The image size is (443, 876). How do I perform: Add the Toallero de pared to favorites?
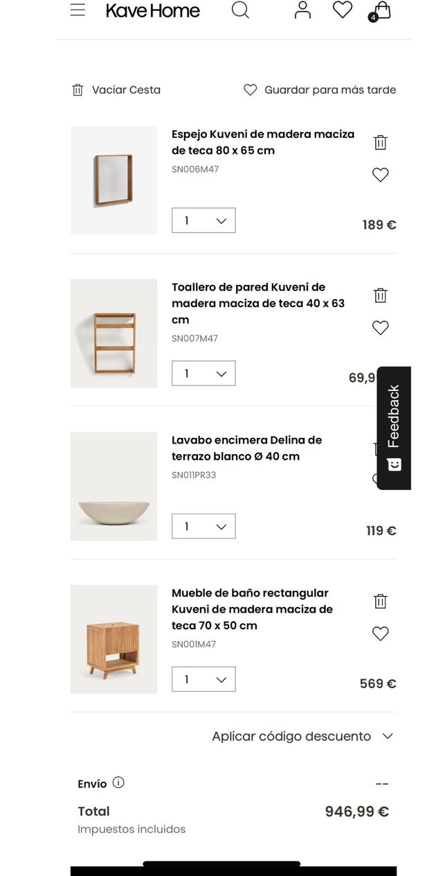(380, 327)
